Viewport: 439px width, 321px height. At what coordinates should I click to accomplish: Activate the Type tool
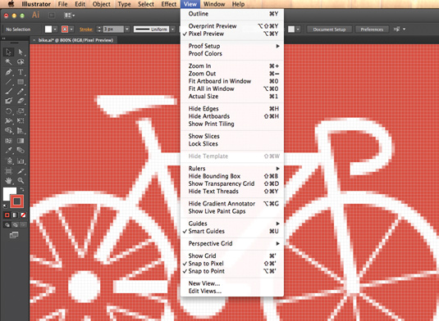coord(21,72)
